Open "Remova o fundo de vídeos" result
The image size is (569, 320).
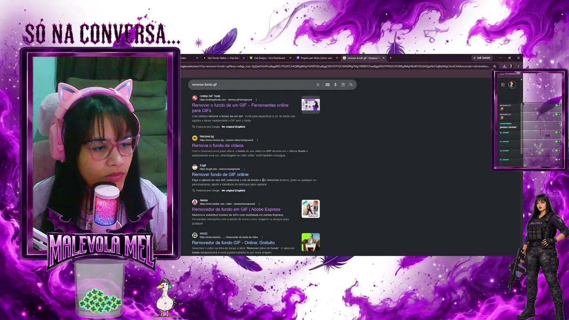pos(218,145)
